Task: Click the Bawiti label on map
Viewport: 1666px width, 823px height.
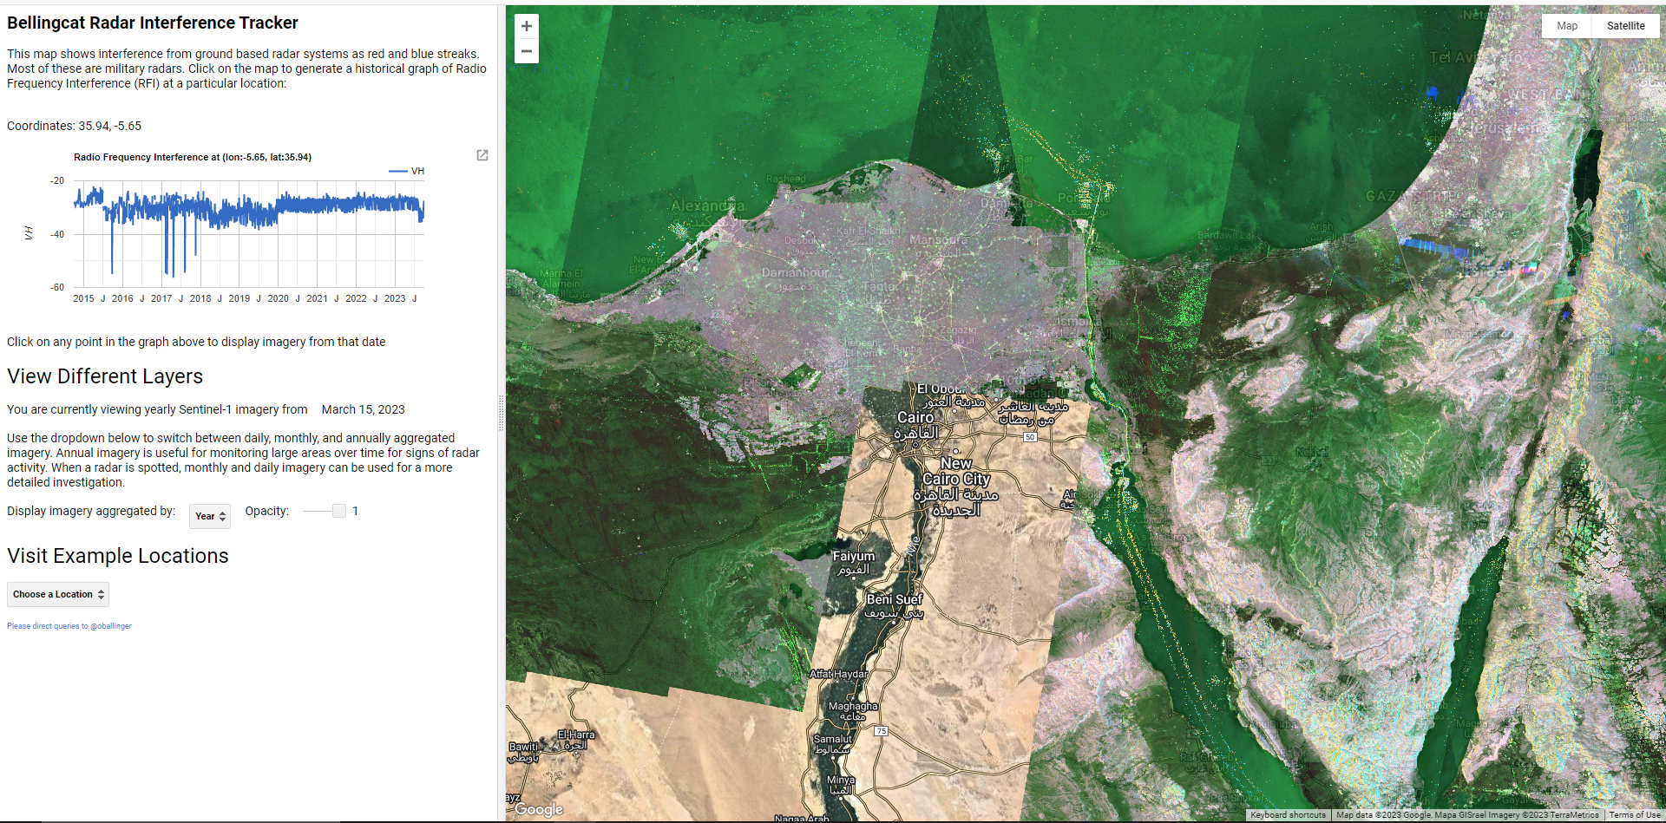Action: pyautogui.click(x=523, y=752)
